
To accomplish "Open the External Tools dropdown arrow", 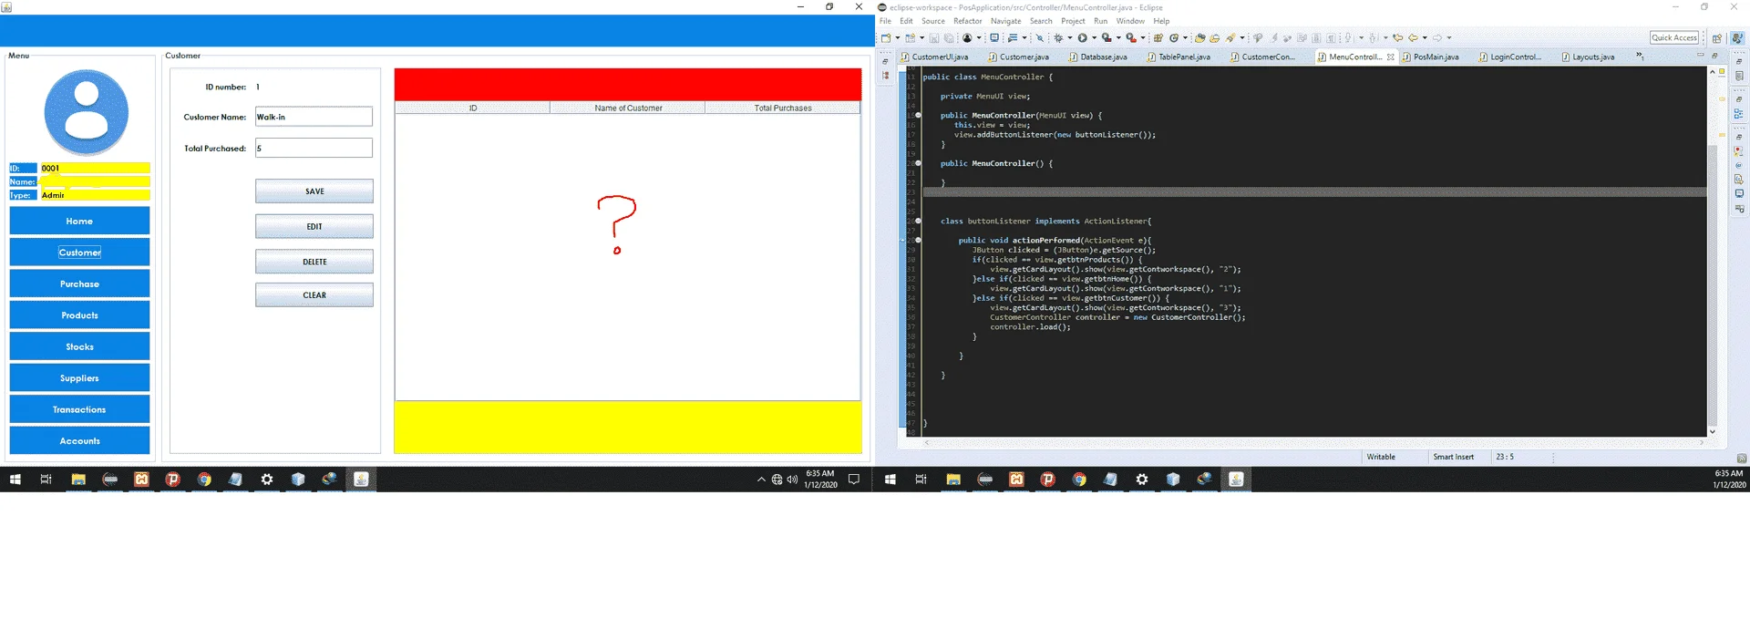I will pyautogui.click(x=1143, y=38).
